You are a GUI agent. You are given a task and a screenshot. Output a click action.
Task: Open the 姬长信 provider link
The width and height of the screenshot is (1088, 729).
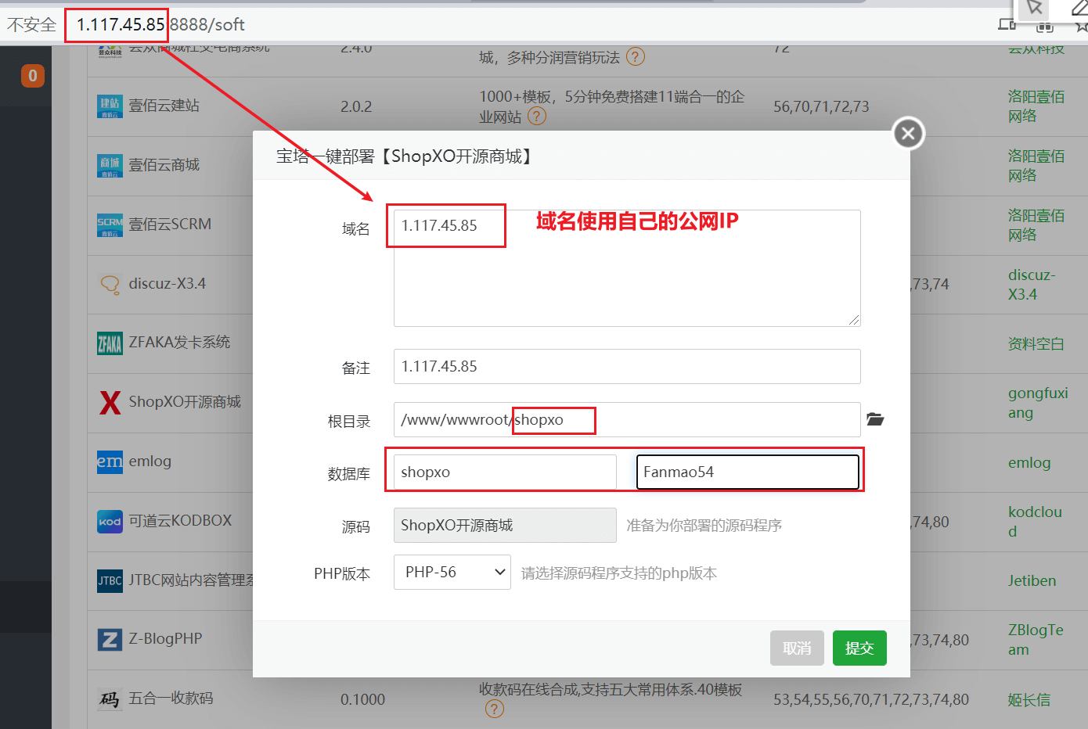(1029, 700)
